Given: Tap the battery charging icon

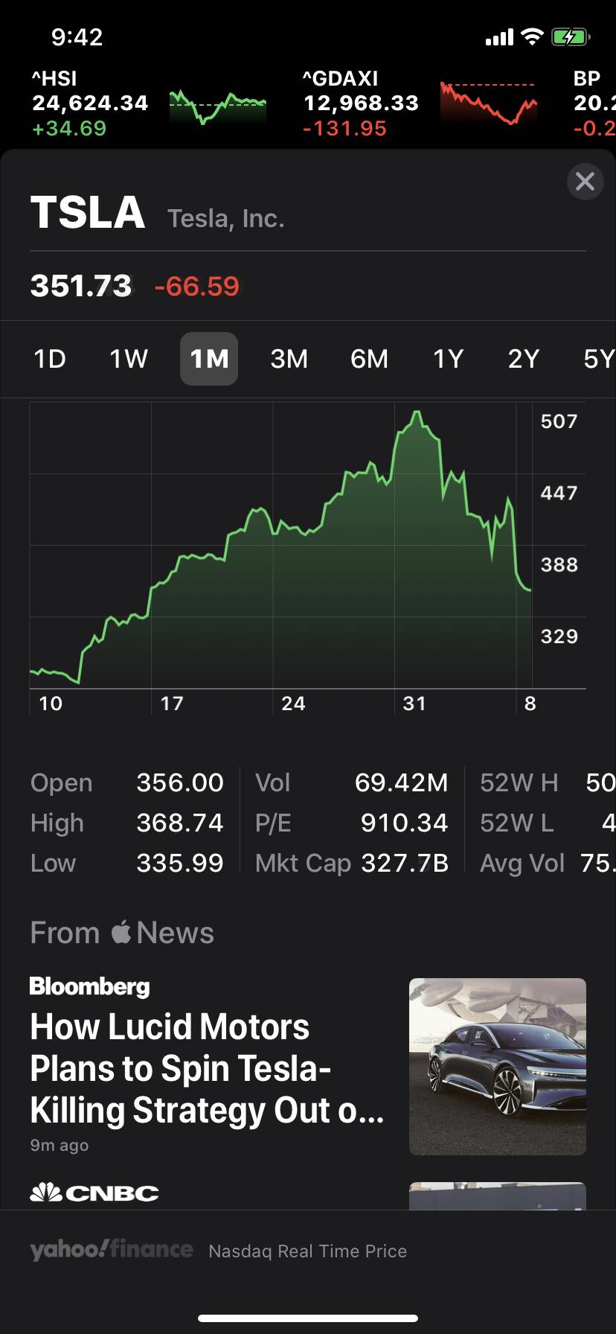Looking at the screenshot, I should 570,36.
